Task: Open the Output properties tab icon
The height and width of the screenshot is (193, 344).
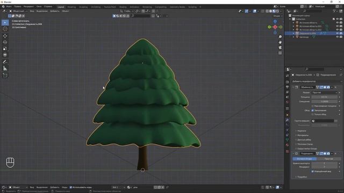Action: 288,87
